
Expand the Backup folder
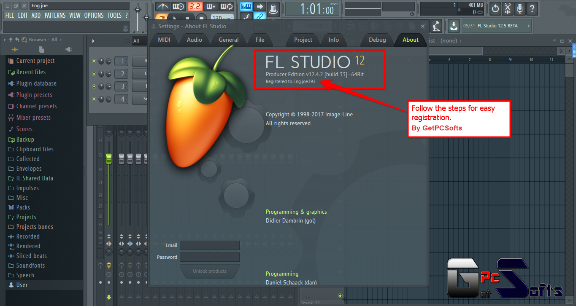coord(21,140)
